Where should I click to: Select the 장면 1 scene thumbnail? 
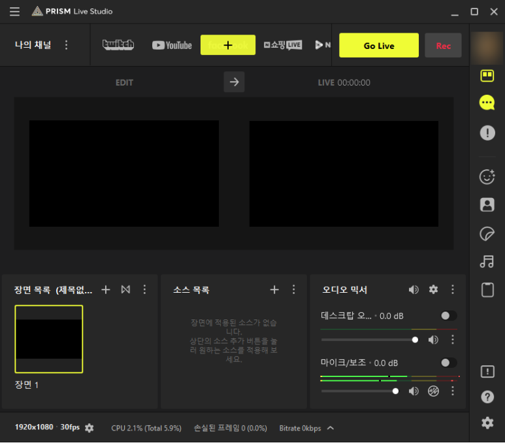tap(48, 339)
